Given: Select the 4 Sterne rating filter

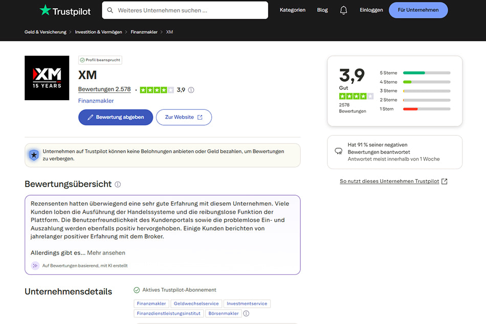Looking at the screenshot, I should 415,82.
